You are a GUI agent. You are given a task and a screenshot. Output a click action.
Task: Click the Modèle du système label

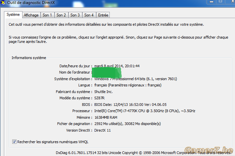76,98
